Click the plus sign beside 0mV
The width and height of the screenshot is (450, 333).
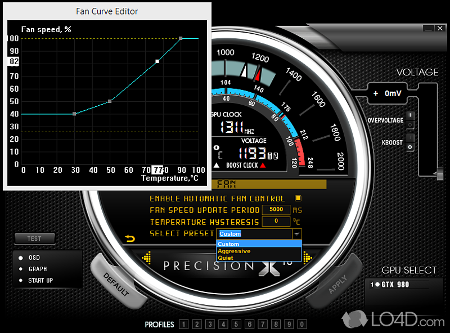(376, 93)
